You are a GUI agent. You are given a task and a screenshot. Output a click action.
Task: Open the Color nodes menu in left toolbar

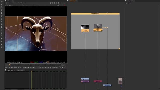(x=2, y=13)
